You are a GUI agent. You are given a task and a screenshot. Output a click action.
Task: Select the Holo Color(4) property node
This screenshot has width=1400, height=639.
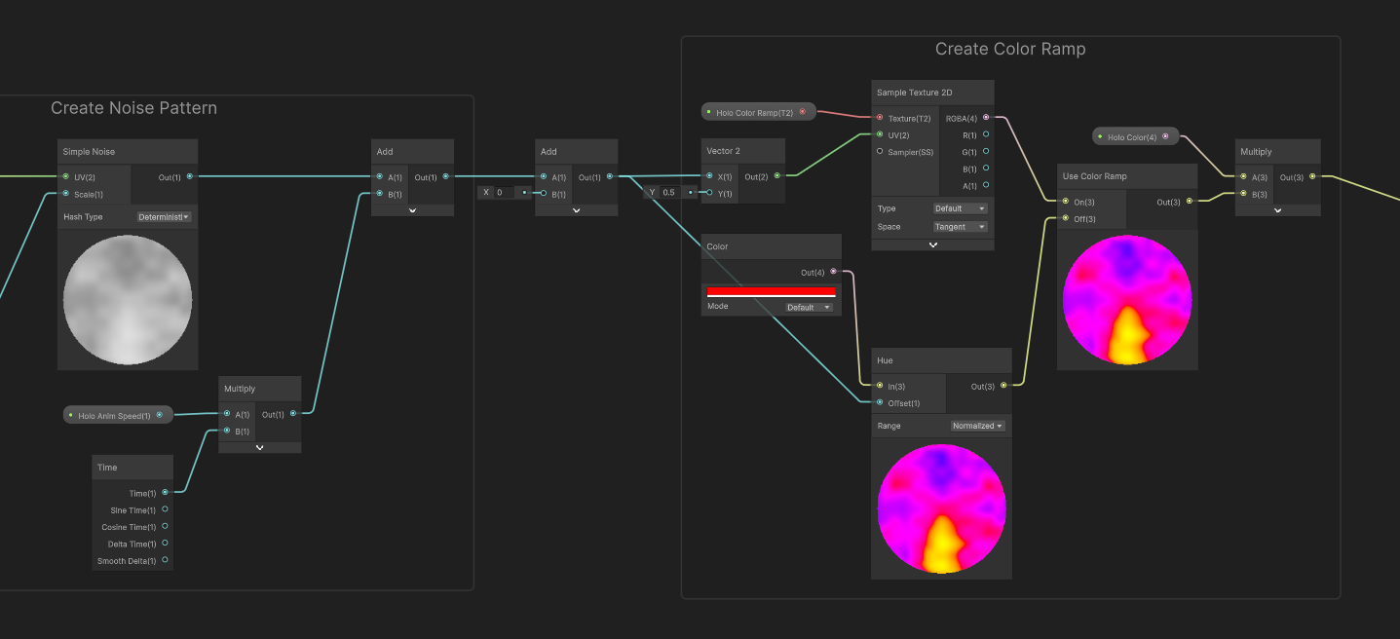[x=1134, y=135]
